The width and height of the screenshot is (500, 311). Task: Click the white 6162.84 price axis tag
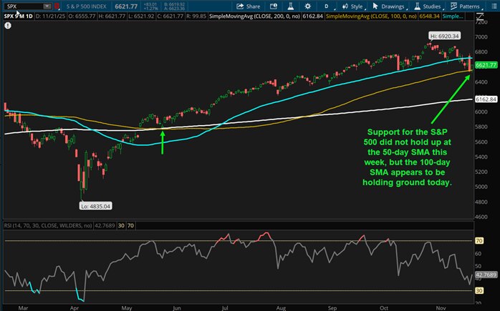486,99
